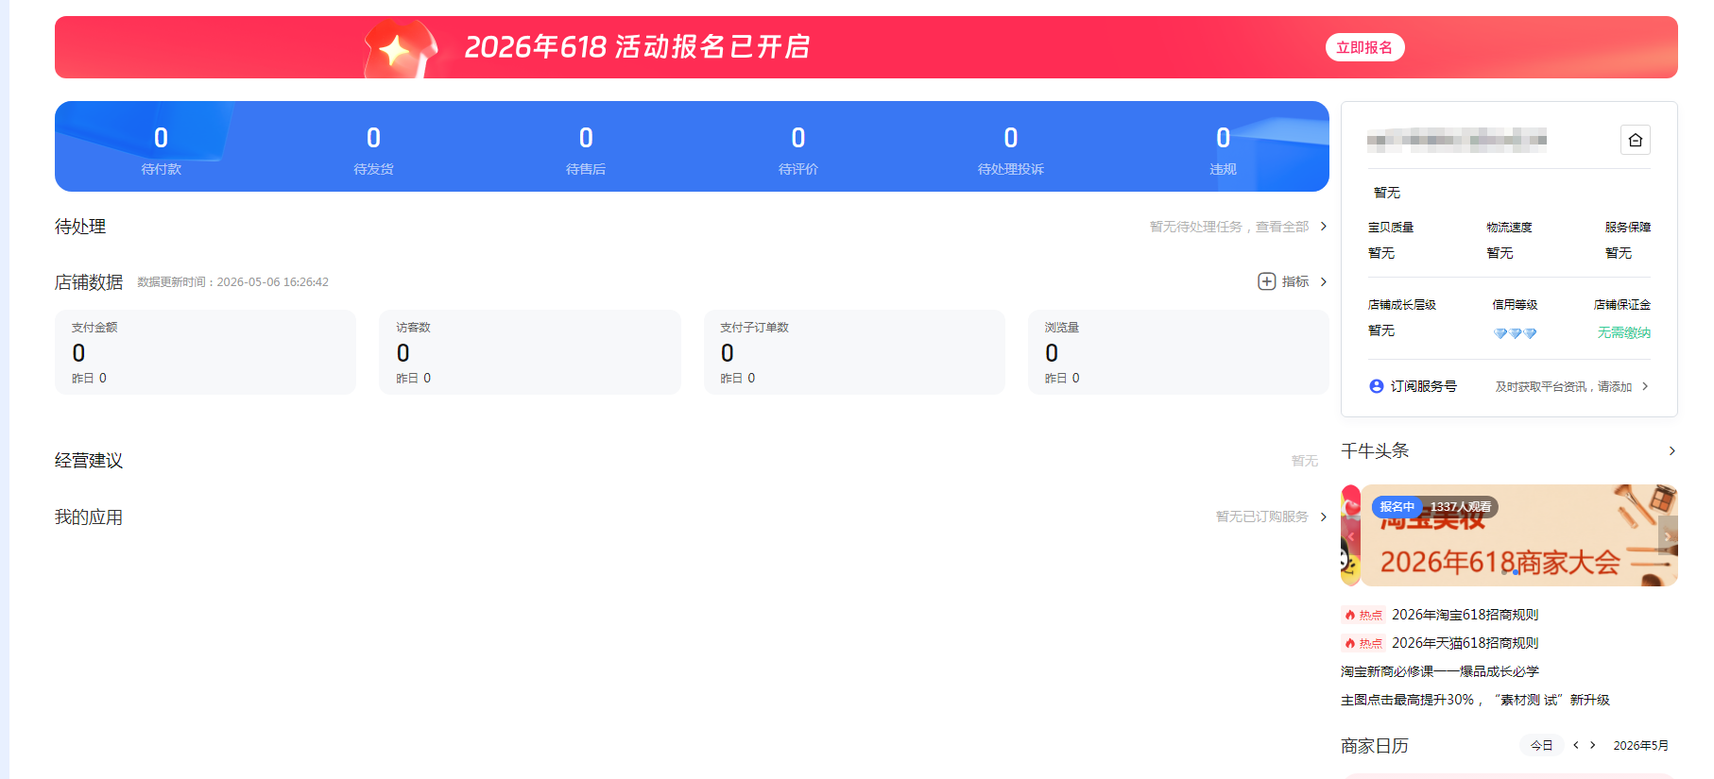The image size is (1714, 779).
Task: Expand the 千牛头条 chevron
Action: [1672, 451]
